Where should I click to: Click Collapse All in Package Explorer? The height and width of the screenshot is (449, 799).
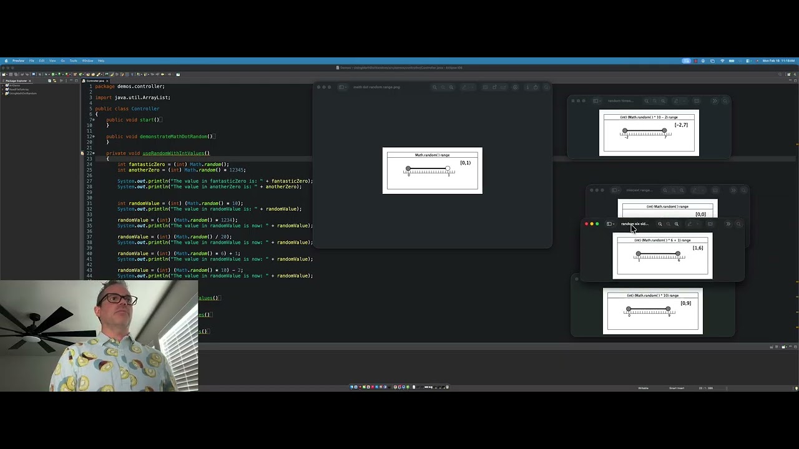pos(50,80)
